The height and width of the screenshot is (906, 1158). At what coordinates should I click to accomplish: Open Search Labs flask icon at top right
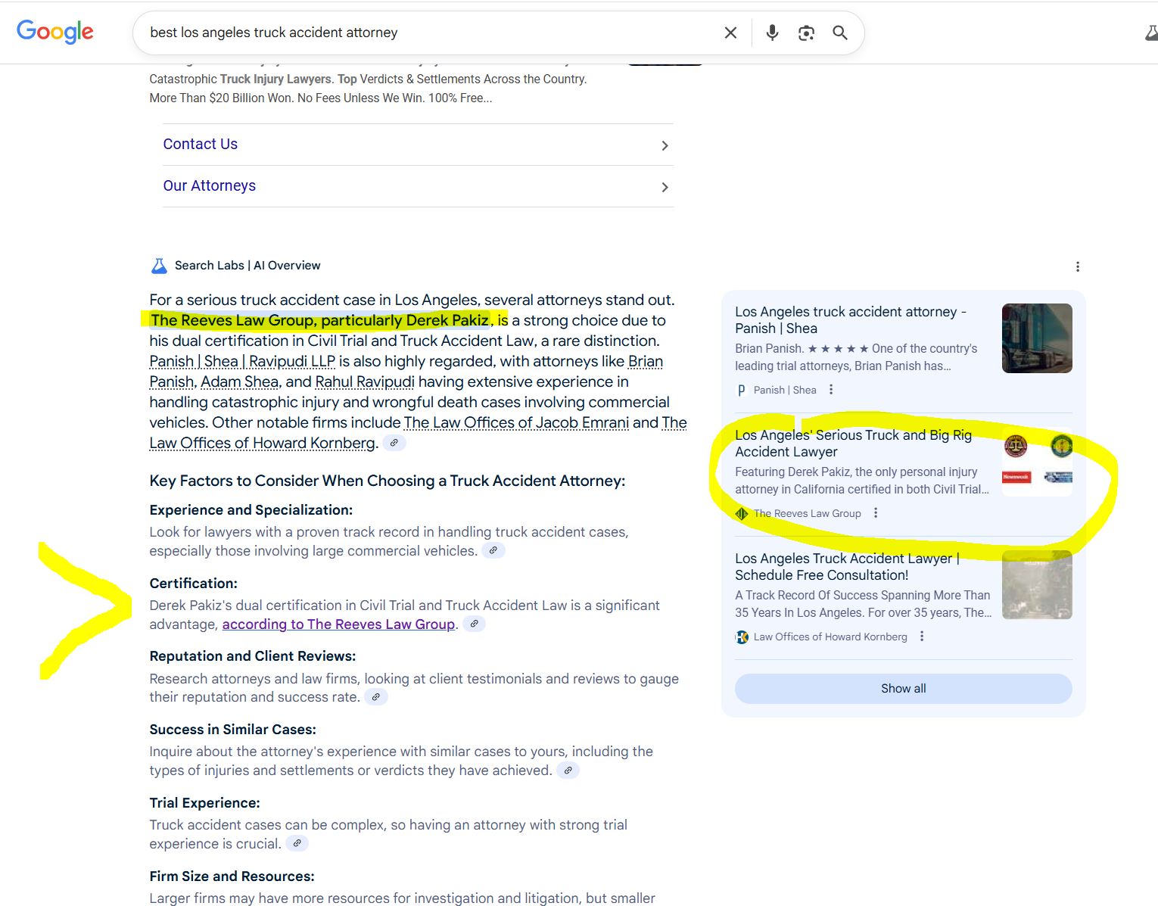pos(1150,33)
